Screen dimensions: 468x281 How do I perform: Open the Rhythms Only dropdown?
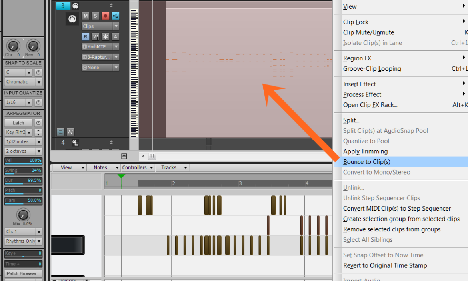pyautogui.click(x=23, y=241)
